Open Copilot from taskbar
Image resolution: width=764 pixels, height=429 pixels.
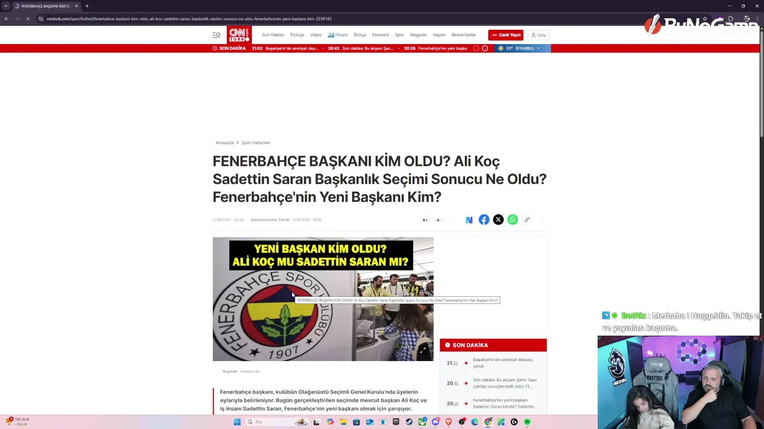[330, 422]
